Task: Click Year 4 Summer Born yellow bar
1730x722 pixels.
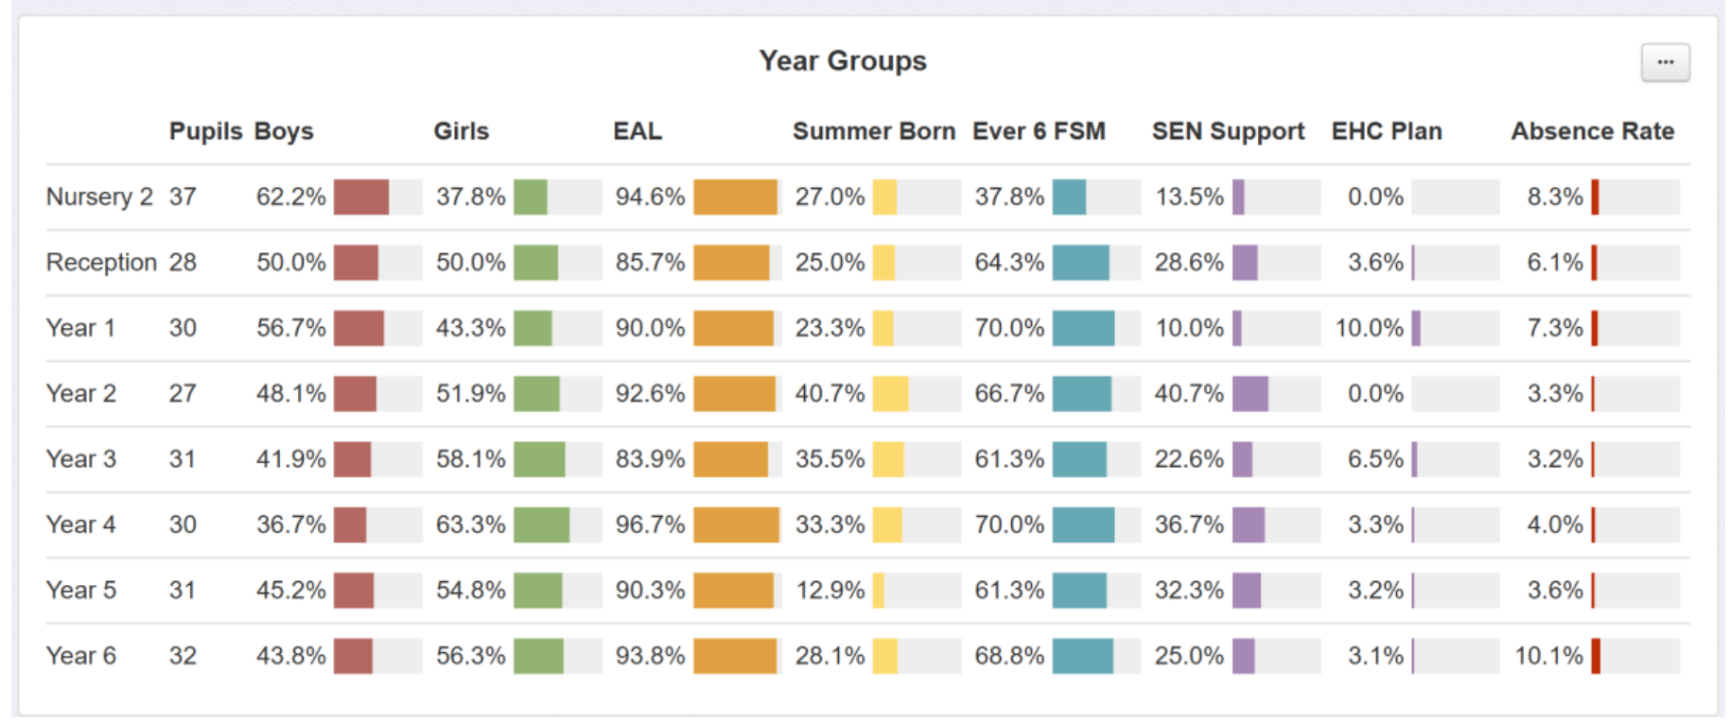Action: [x=886, y=524]
